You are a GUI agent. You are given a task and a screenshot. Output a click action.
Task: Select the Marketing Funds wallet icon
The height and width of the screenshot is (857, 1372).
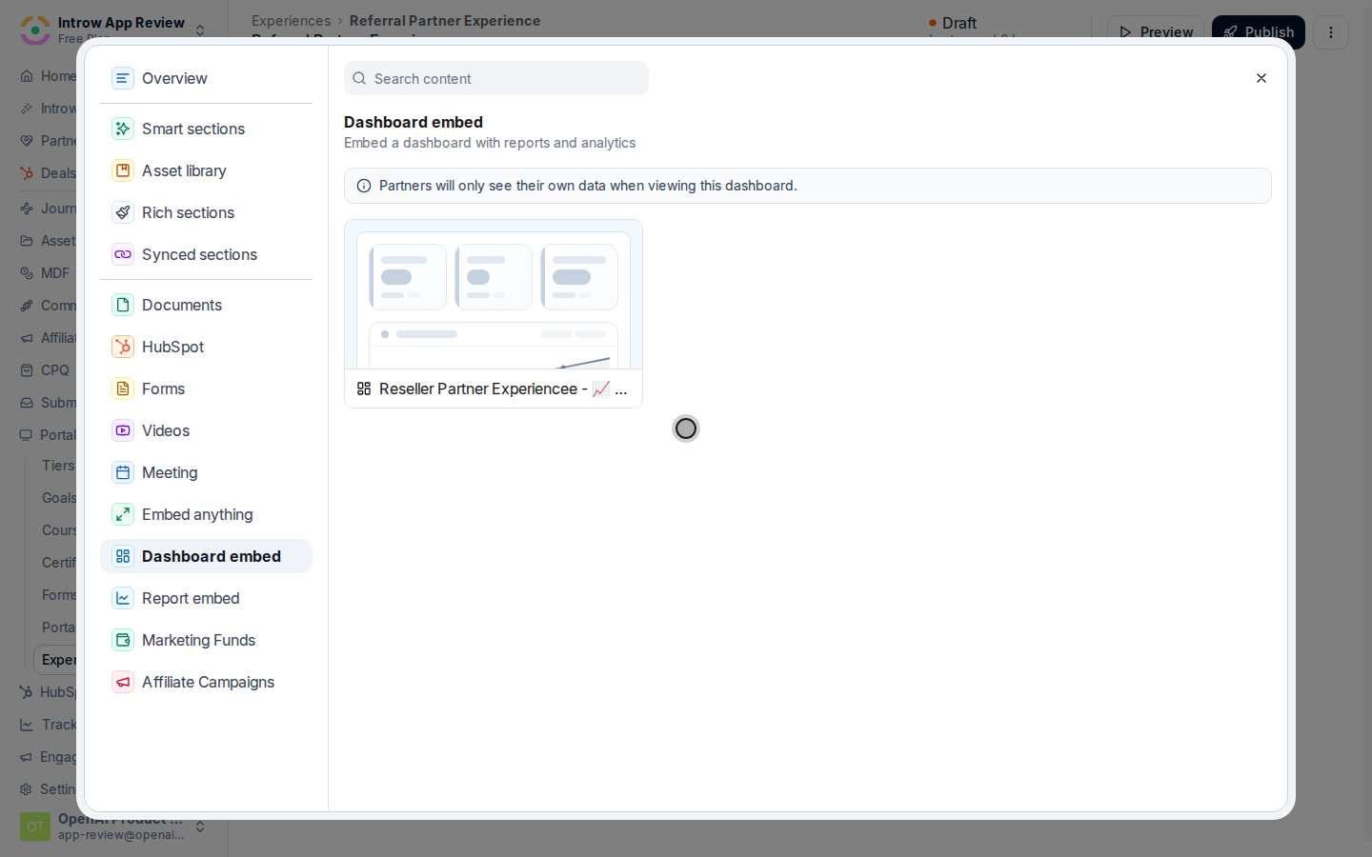pyautogui.click(x=123, y=640)
